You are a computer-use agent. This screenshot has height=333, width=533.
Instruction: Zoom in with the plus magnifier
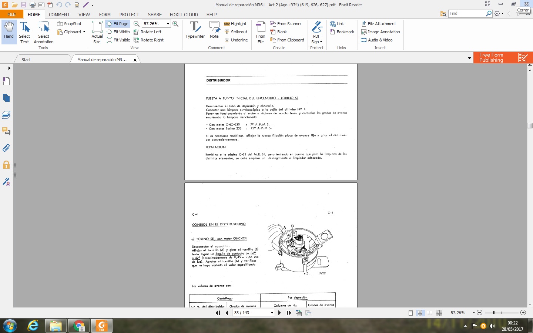coord(175,24)
